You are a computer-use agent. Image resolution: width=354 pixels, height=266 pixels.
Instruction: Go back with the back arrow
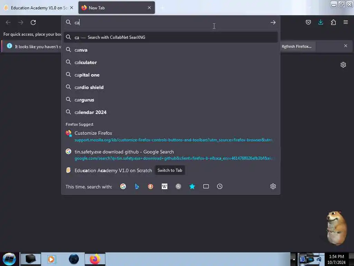[8, 23]
